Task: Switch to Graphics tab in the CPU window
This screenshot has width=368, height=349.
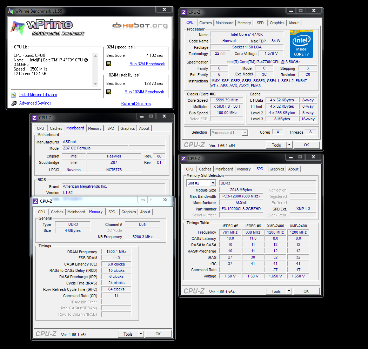Action: click(x=277, y=23)
